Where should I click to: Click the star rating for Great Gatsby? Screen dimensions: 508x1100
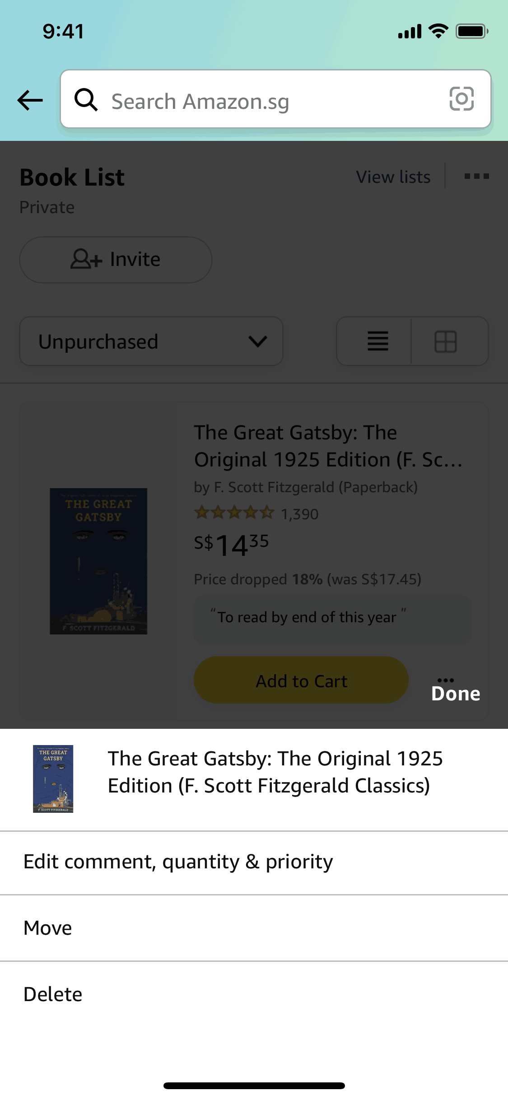(234, 513)
